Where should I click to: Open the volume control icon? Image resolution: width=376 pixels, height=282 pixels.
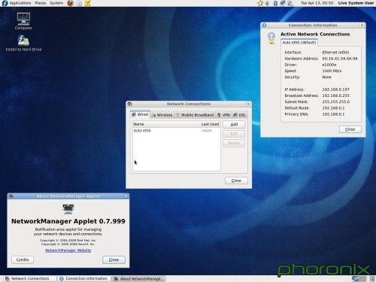(x=268, y=3)
